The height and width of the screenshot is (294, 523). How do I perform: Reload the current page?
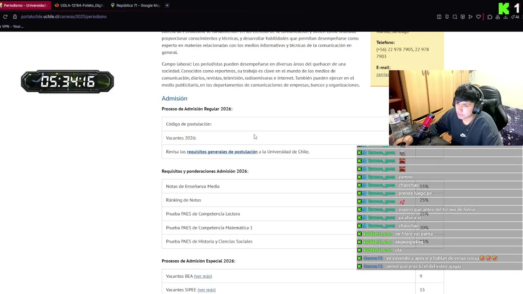click(5, 17)
